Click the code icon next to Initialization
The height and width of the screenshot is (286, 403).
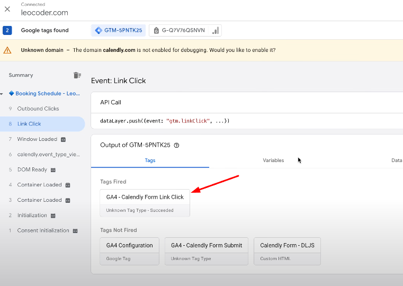53,216
